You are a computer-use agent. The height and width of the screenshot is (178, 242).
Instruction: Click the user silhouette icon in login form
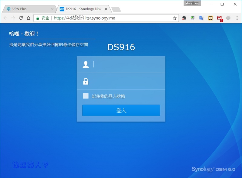[x=86, y=64]
